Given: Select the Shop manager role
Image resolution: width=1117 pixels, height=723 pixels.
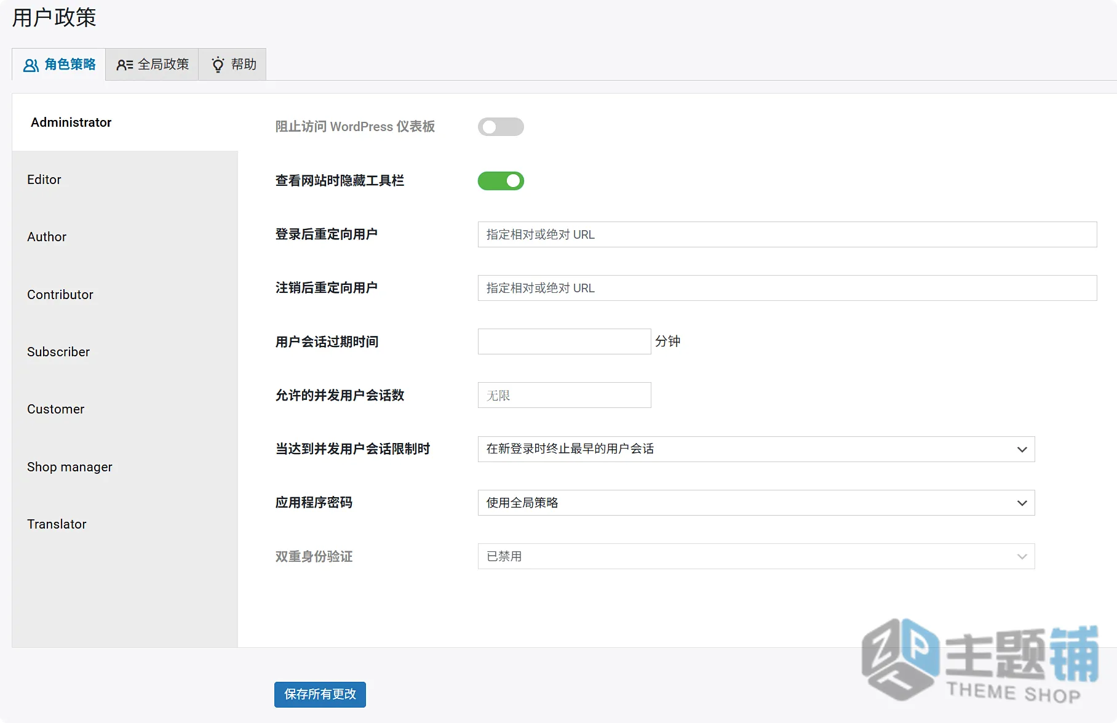Looking at the screenshot, I should pyautogui.click(x=125, y=467).
